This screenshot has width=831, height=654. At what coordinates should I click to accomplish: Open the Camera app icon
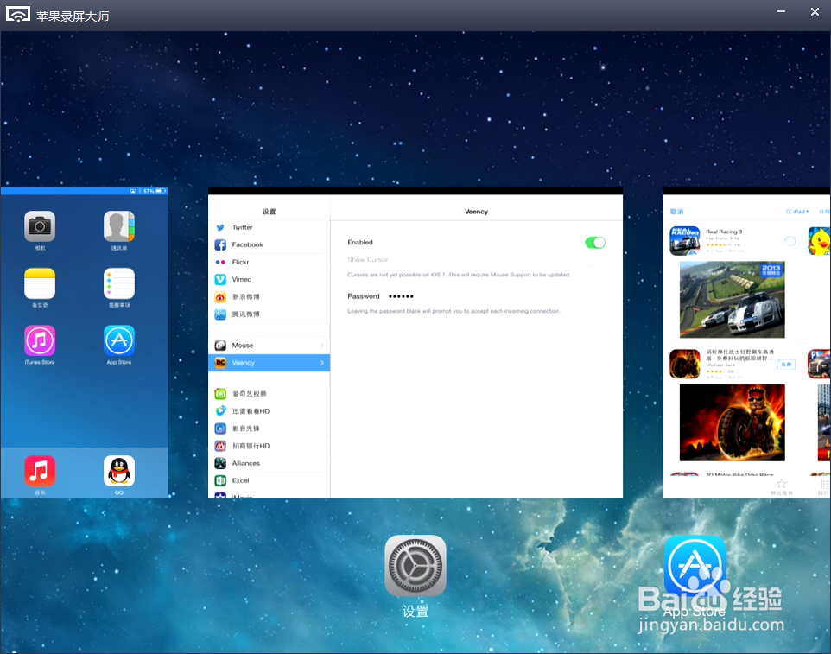click(x=40, y=226)
